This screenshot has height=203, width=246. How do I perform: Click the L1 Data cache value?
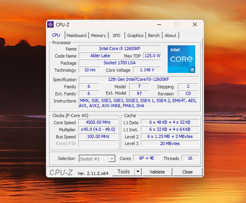170,122
